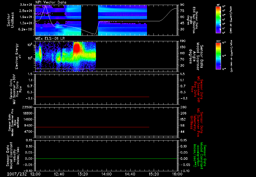Screen dimensions: 256x177
Task: Click the 23500 scanner position tick
Action: pos(27,107)
